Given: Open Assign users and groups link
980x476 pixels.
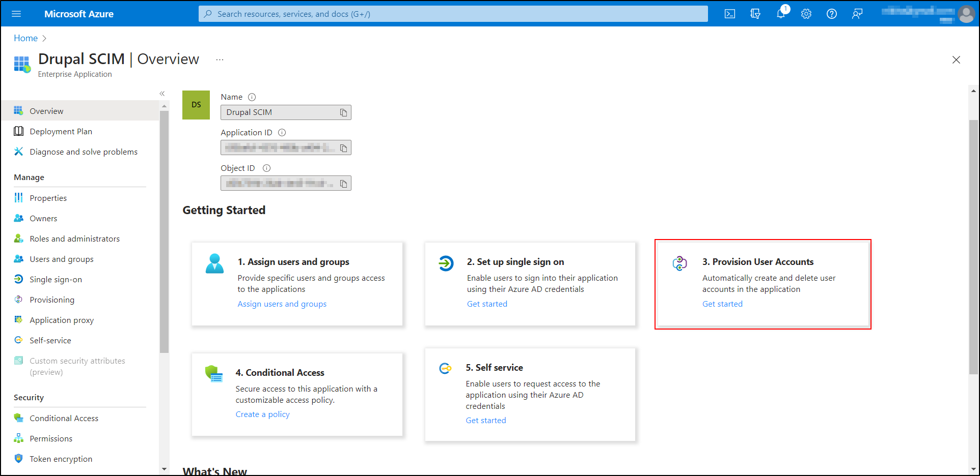Looking at the screenshot, I should 282,304.
